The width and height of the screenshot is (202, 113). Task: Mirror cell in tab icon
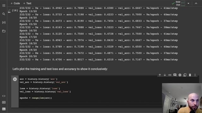point(185,75)
